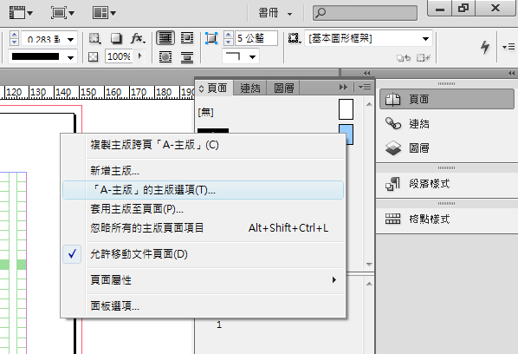Viewport: 518px width, 354px height.
Task: Open the stroke weight 0.283 dropdown
Action: (70, 39)
